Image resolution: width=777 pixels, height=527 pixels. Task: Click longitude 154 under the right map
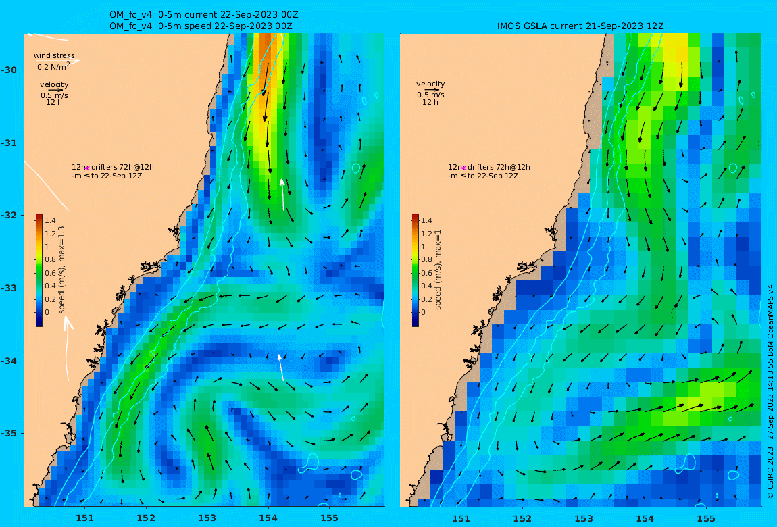point(645,518)
